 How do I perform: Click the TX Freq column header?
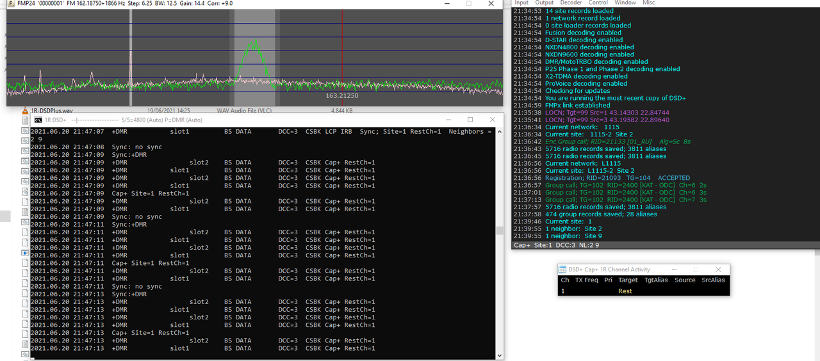586,280
